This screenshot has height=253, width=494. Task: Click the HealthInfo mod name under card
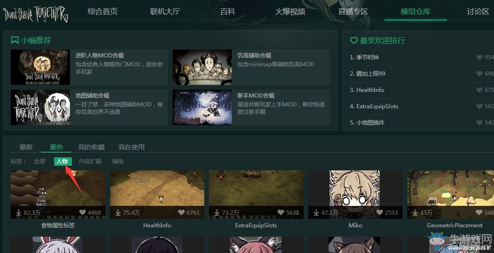point(157,225)
